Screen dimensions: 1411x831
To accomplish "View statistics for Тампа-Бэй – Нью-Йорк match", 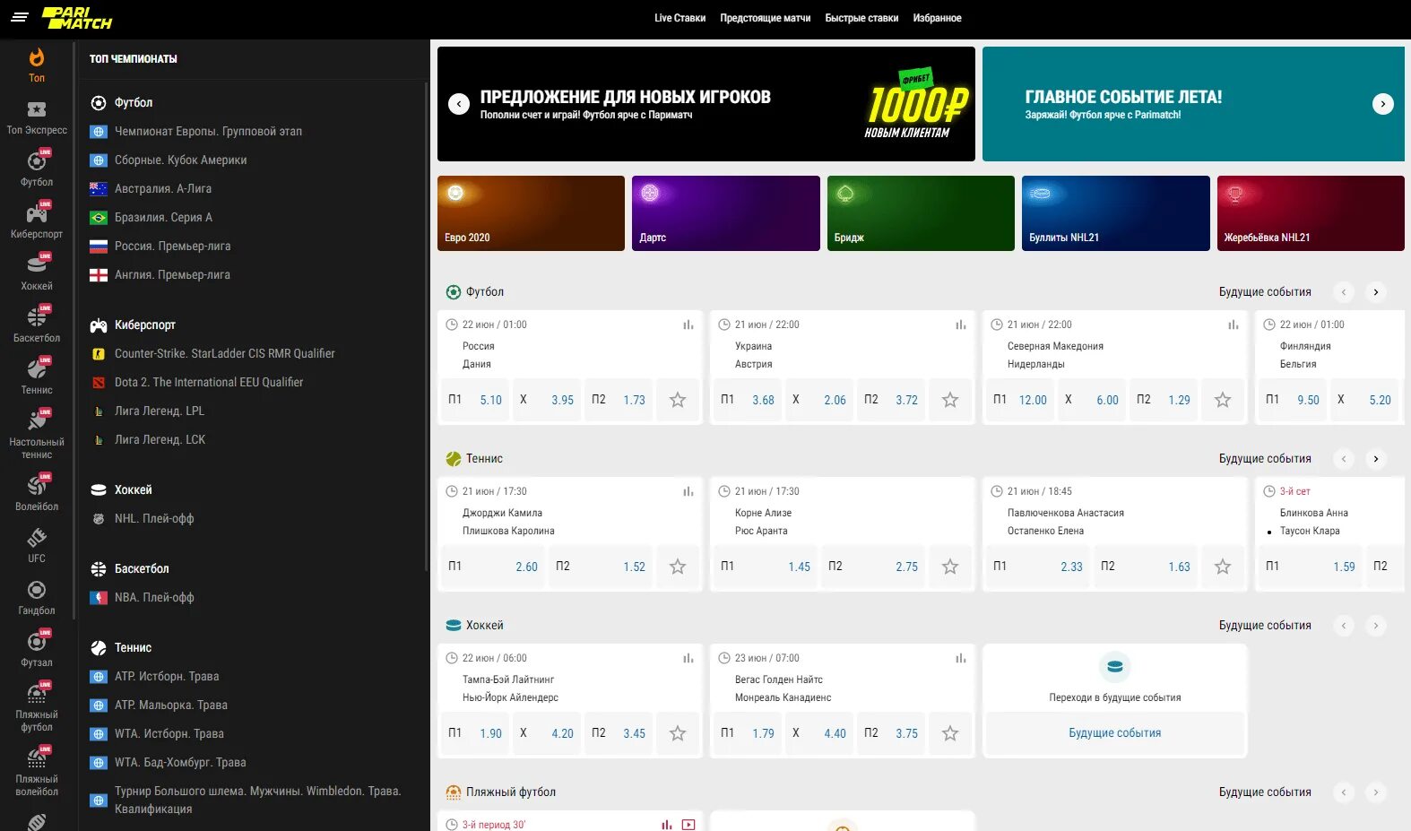I will click(x=688, y=658).
